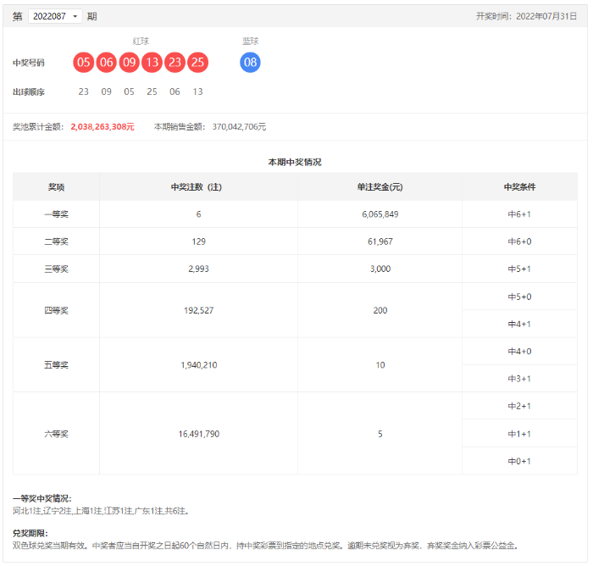This screenshot has height=566, width=593.
Task: Click the 中奖注数 column header
Action: [x=198, y=187]
